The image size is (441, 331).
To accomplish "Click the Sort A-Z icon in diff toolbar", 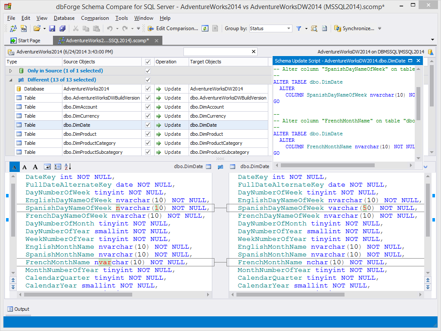I will [68, 167].
